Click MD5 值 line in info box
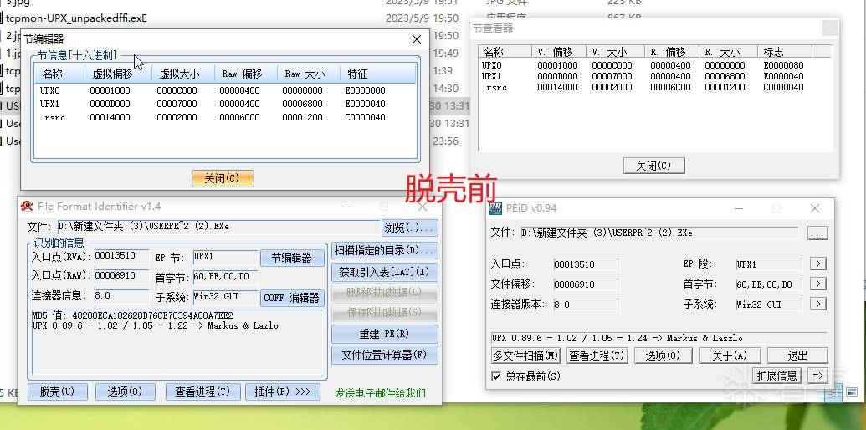Image resolution: width=866 pixels, height=430 pixels. [x=132, y=315]
